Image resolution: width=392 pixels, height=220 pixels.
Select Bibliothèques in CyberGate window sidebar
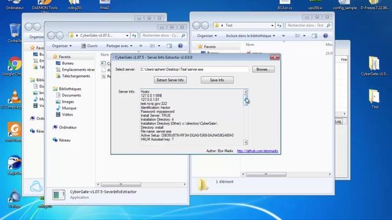click(67, 89)
